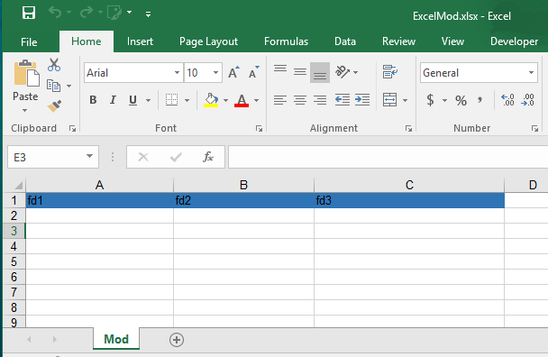The width and height of the screenshot is (548, 357).
Task: Switch to the Page Layout tab
Action: point(208,41)
